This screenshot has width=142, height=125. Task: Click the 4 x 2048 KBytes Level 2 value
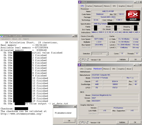click(x=124, y=45)
